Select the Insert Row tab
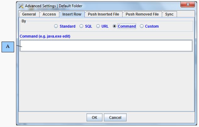Viewport: 199px width, 127px height. point(72,14)
